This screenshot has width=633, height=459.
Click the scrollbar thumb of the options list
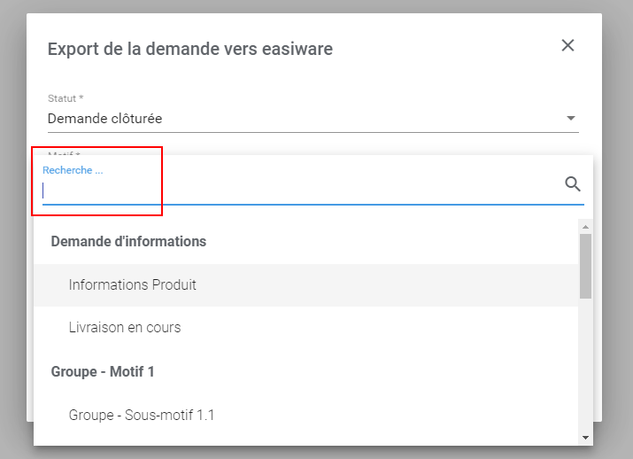pyautogui.click(x=585, y=265)
